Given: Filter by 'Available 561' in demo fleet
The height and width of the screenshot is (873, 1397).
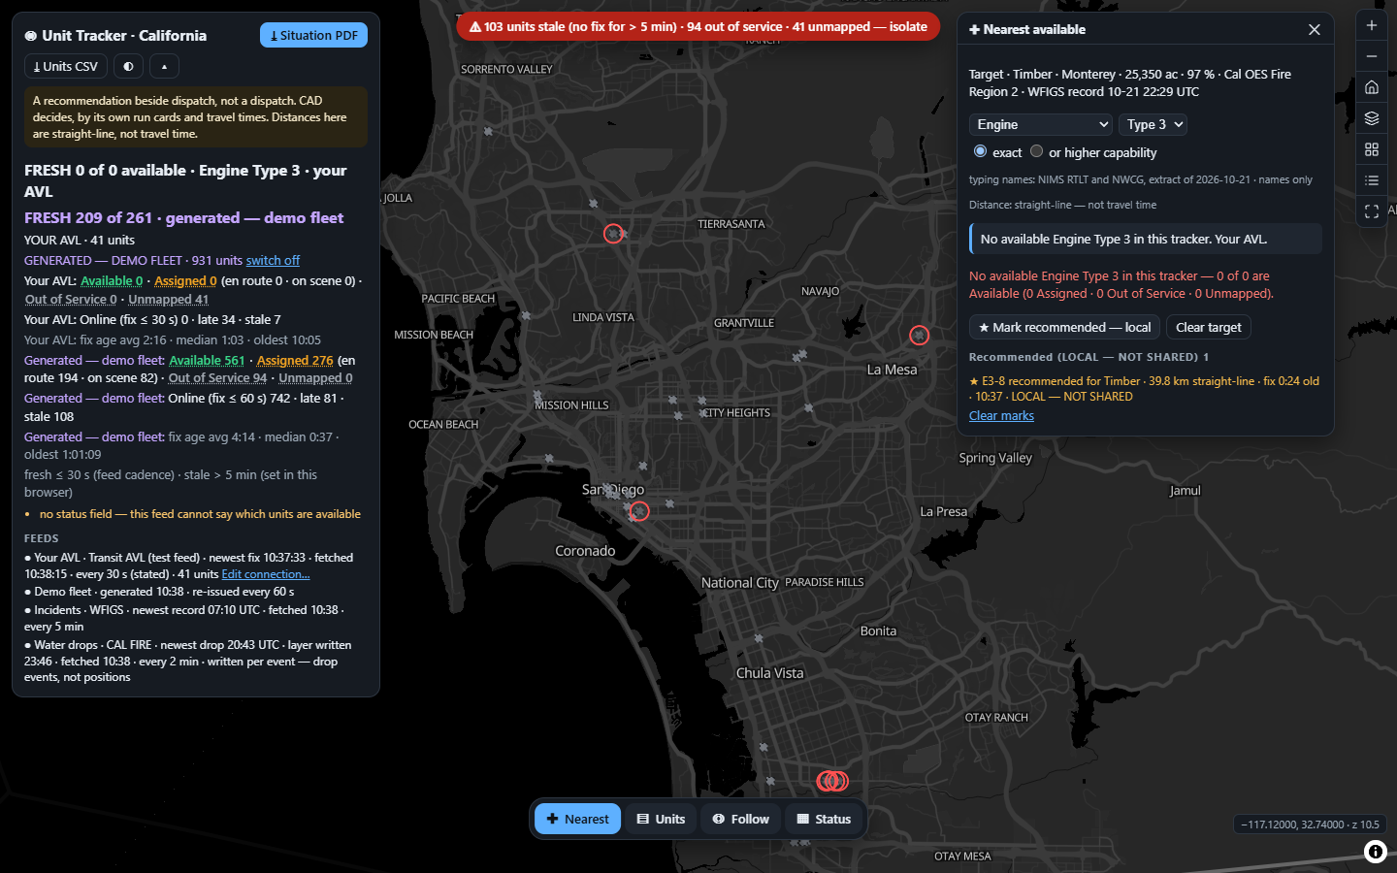Looking at the screenshot, I should tap(207, 360).
